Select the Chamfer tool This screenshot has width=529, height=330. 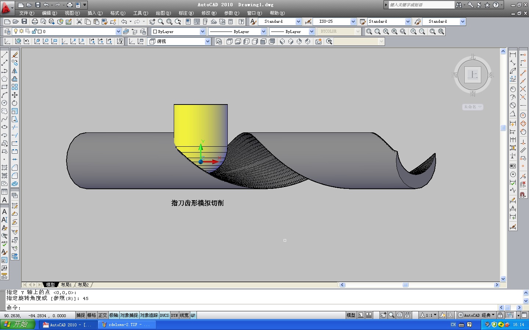[15, 168]
